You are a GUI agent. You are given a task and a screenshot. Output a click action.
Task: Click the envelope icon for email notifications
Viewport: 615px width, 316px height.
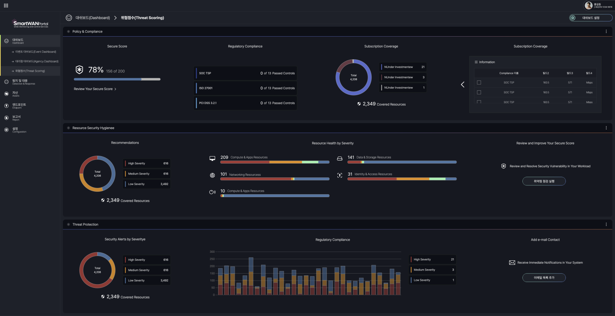coord(512,263)
